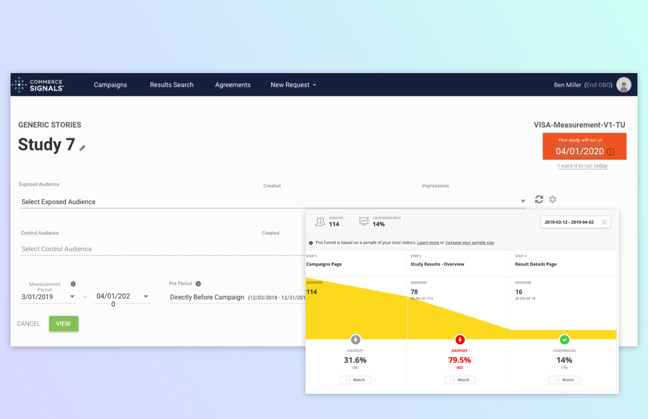Open exposed audience settings gear

click(552, 199)
